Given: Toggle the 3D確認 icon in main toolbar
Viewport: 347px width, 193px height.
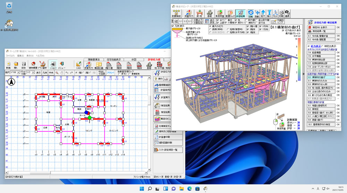Looking at the screenshot, I should [53, 64].
